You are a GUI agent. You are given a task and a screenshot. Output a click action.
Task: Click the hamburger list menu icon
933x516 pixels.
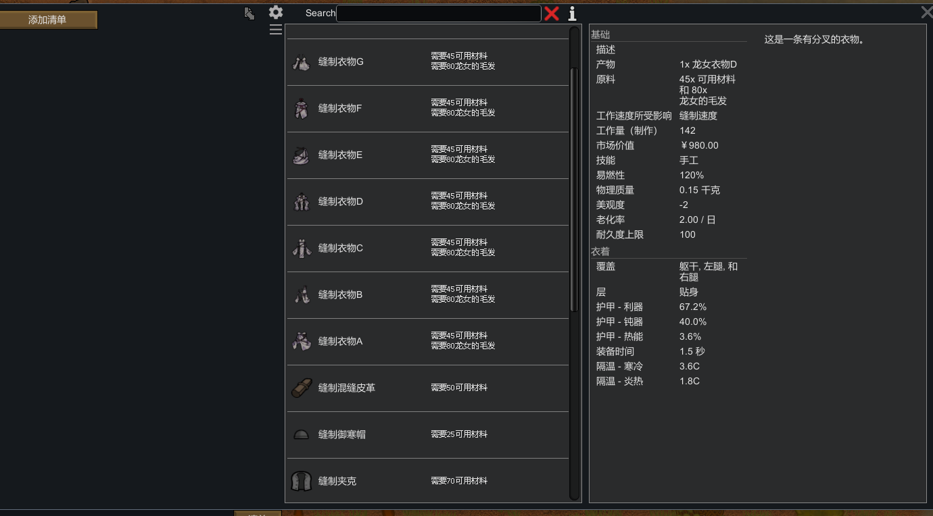[275, 30]
